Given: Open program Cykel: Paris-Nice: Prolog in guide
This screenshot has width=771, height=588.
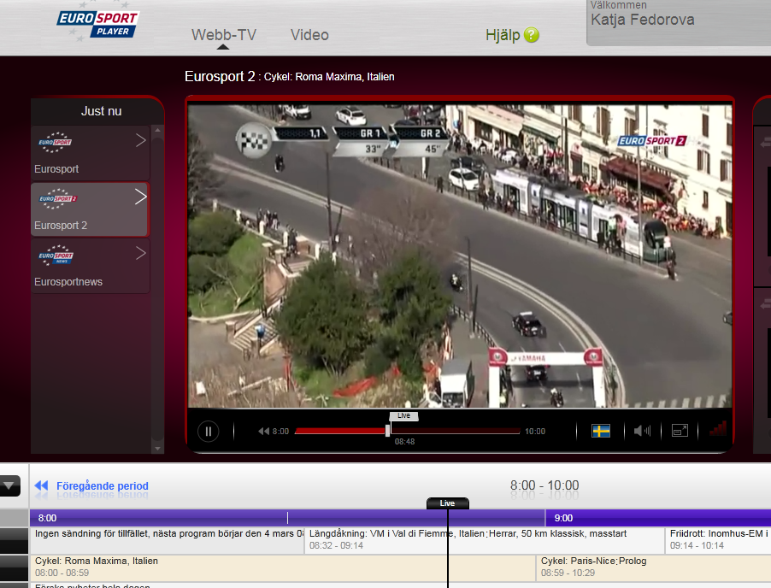Looking at the screenshot, I should pyautogui.click(x=654, y=567).
